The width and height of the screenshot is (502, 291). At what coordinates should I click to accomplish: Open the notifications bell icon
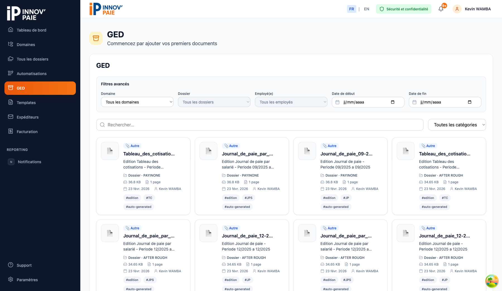[x=441, y=9]
